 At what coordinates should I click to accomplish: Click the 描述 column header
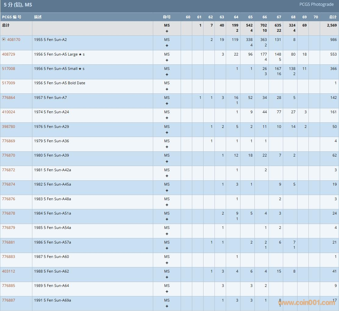tap(38, 17)
